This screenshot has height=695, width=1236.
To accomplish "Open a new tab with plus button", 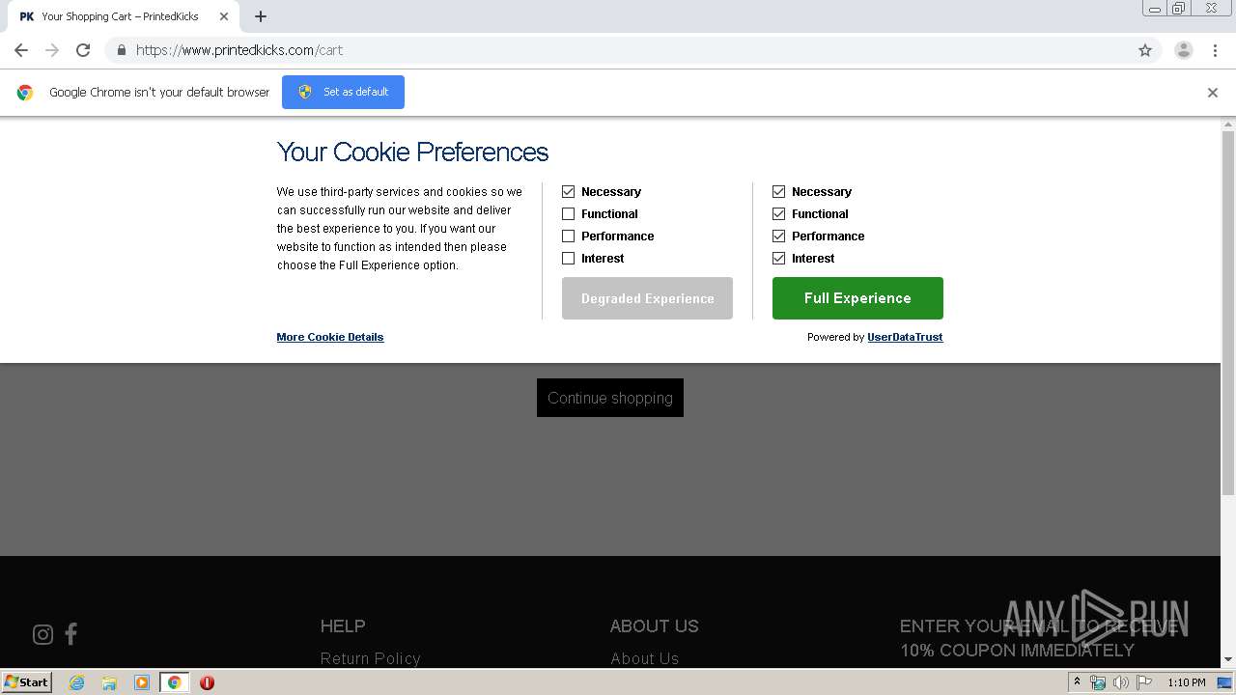I will 261,16.
